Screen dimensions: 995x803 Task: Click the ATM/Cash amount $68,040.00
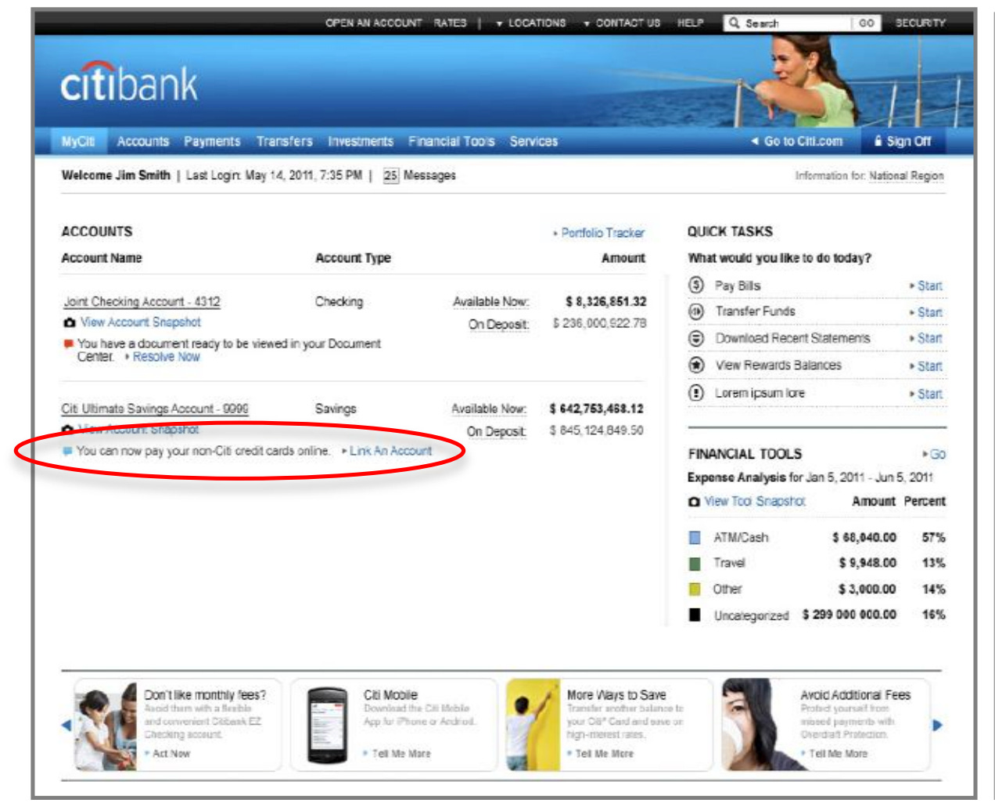click(x=864, y=538)
